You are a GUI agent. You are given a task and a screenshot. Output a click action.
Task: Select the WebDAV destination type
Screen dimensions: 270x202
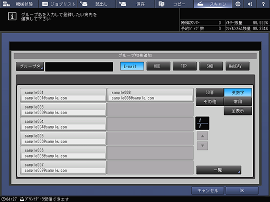[x=238, y=66]
